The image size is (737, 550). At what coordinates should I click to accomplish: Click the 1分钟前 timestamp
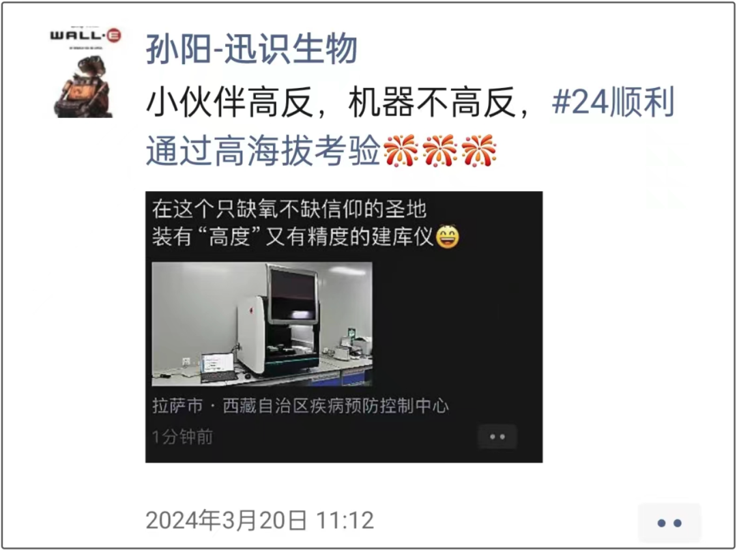pos(182,437)
